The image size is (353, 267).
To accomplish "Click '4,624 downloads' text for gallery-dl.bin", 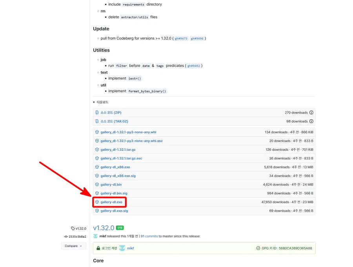I will tap(276, 184).
